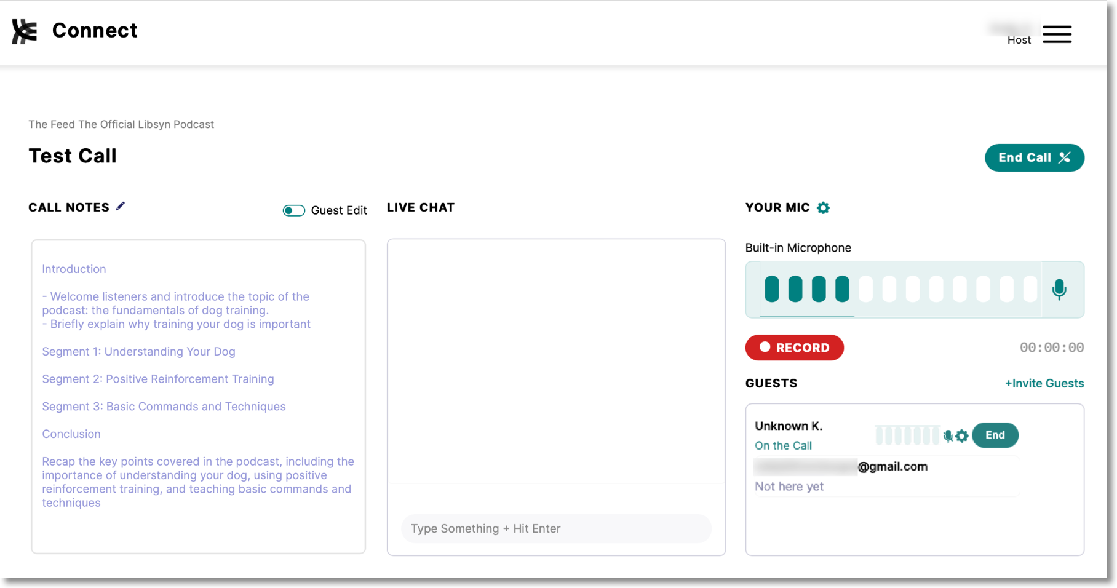Click the pencil icon next to Call Notes

121,205
